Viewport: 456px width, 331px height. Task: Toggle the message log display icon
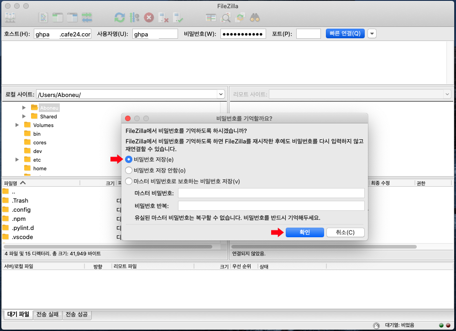[x=43, y=18]
